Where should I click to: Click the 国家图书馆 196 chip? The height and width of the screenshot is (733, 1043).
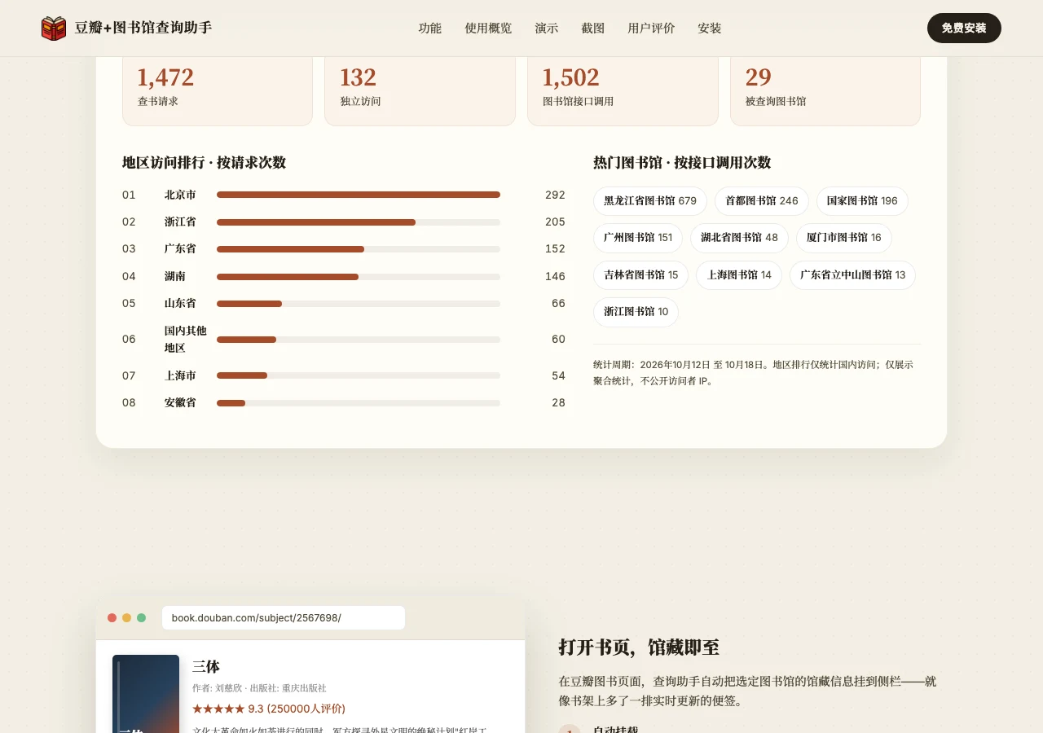[862, 201]
